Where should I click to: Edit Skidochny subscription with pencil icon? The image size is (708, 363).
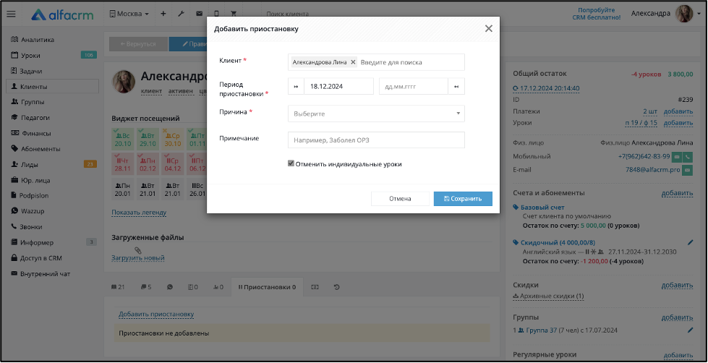click(690, 242)
